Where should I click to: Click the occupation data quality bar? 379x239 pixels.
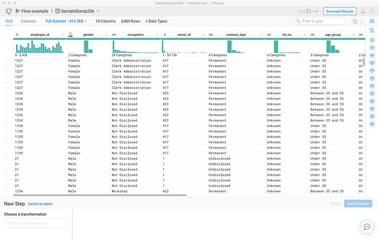[x=135, y=38]
